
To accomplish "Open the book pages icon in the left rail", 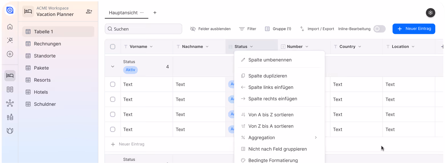I will point(10,89).
